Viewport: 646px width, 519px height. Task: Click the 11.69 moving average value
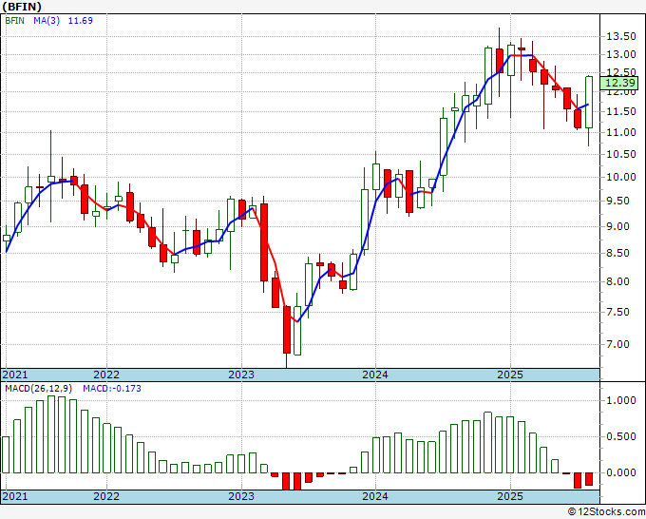81,21
